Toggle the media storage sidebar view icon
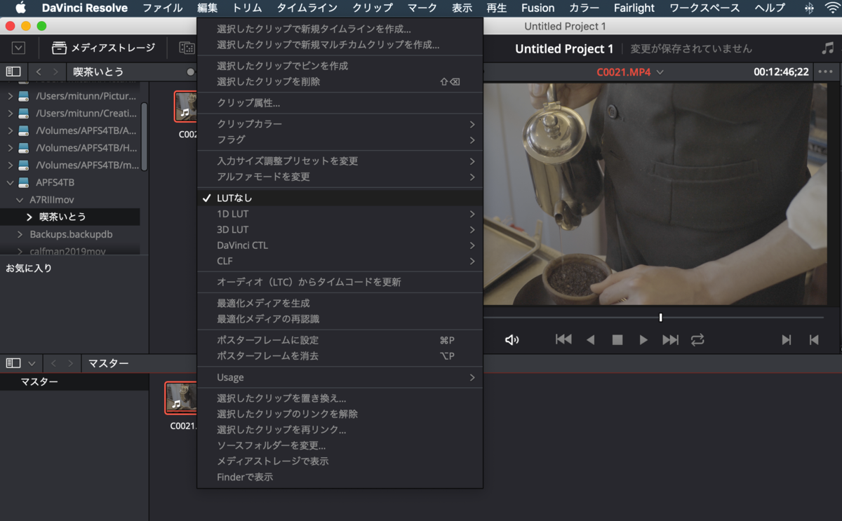 coord(13,72)
